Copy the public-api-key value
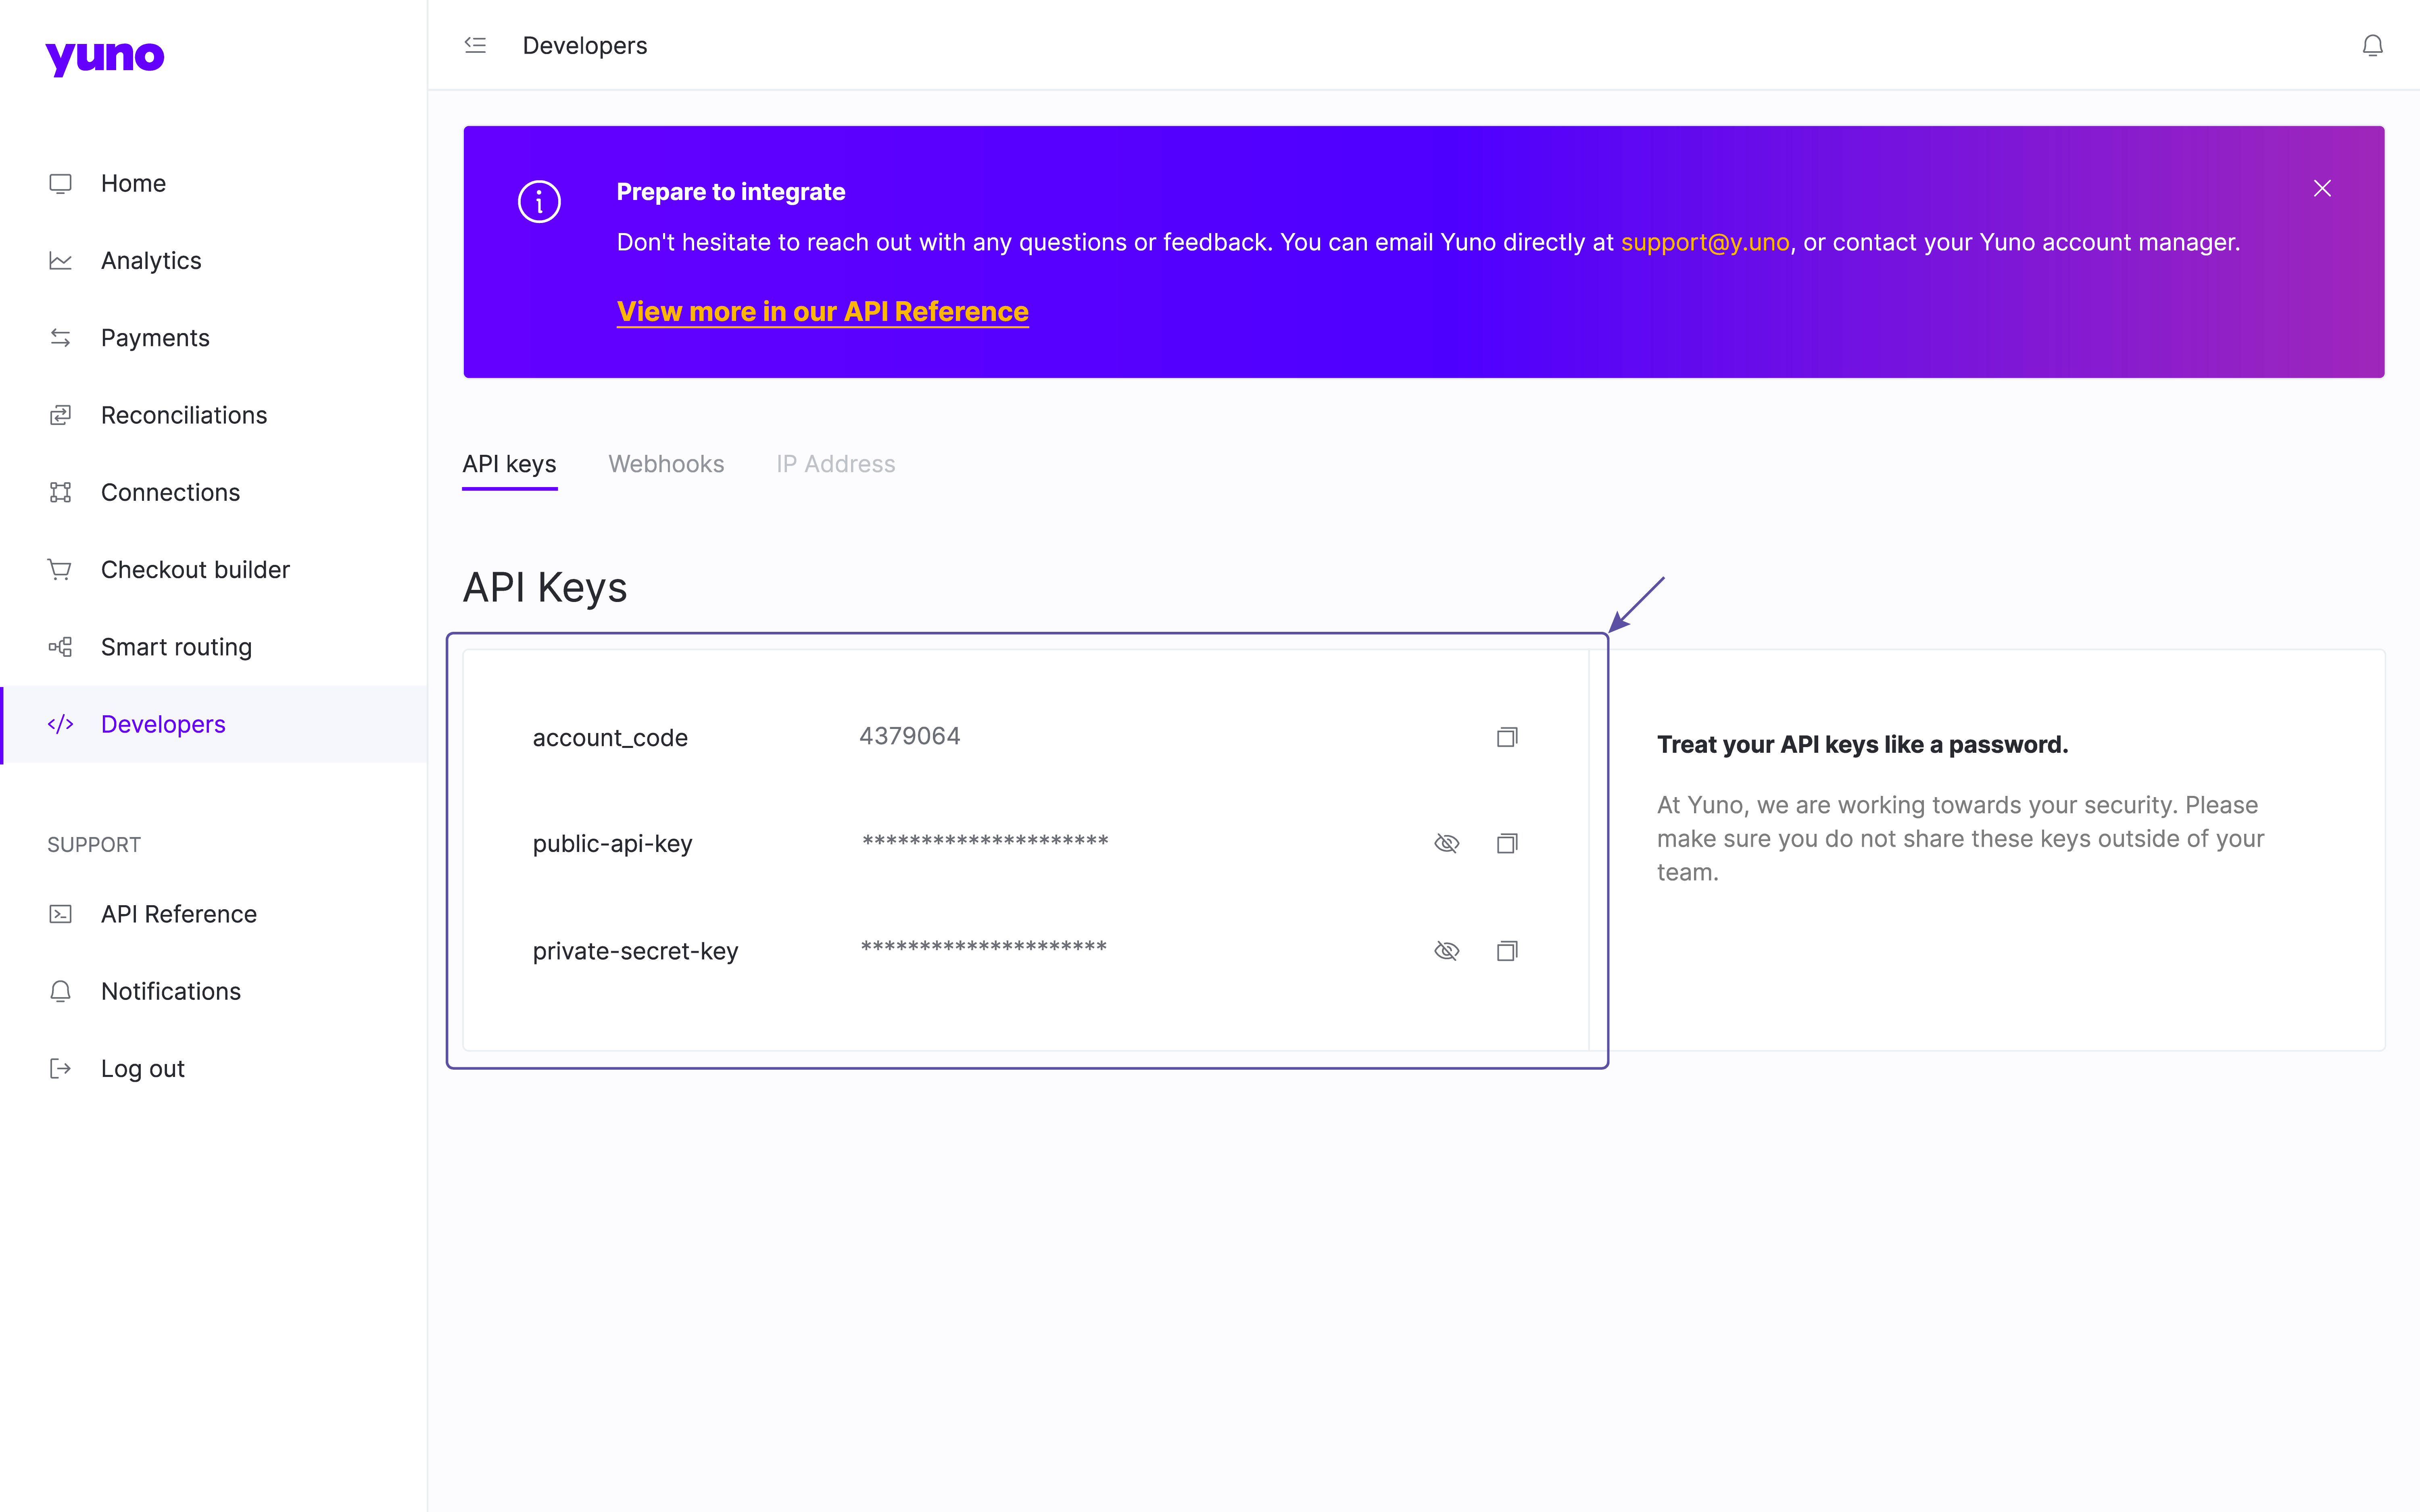Screen dimensions: 2420x1512 [x=1506, y=843]
